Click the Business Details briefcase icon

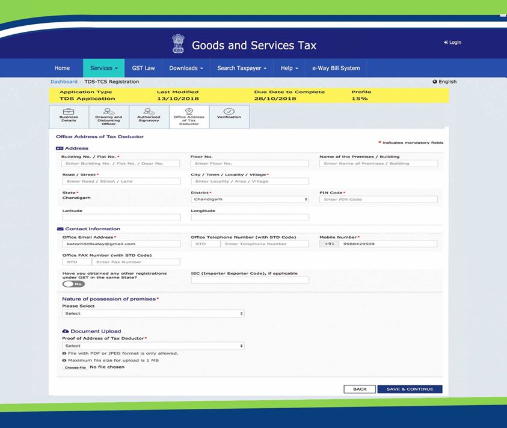tap(69, 112)
